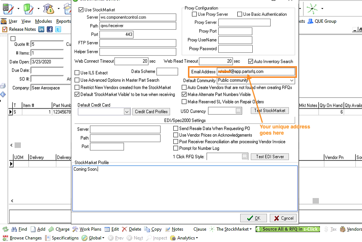Open the LinkedIn icon
362x242 pixels.
(41, 29)
